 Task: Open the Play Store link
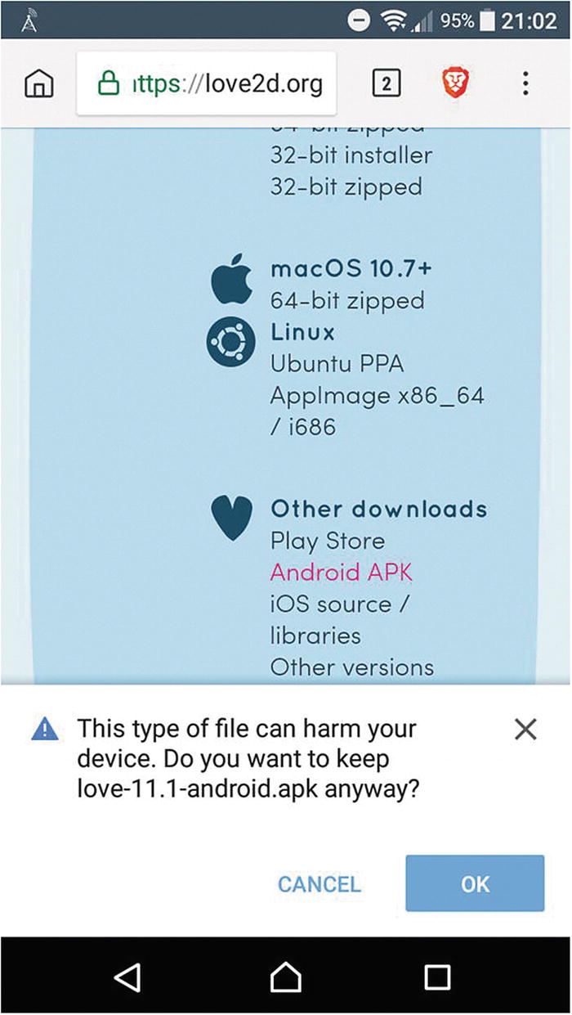point(327,541)
